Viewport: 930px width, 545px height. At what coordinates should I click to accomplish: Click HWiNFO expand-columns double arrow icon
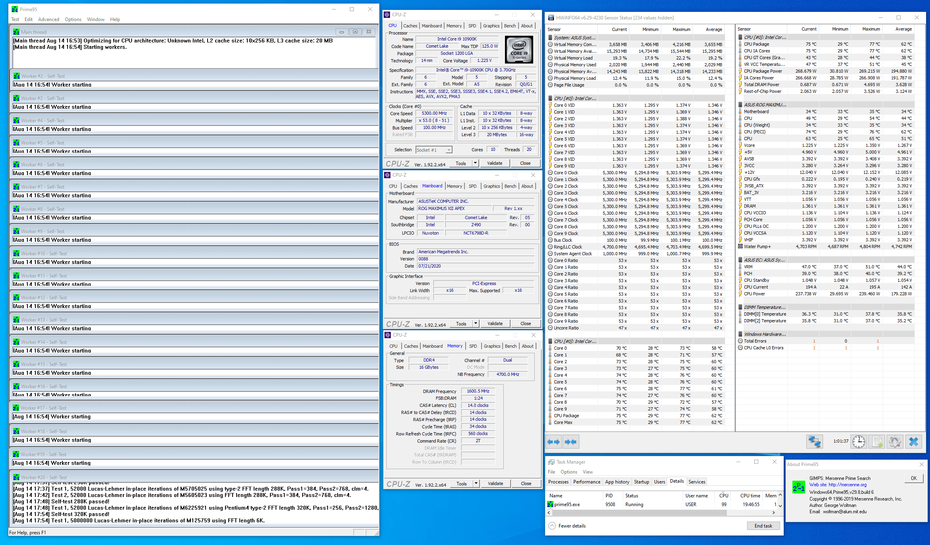pos(553,442)
